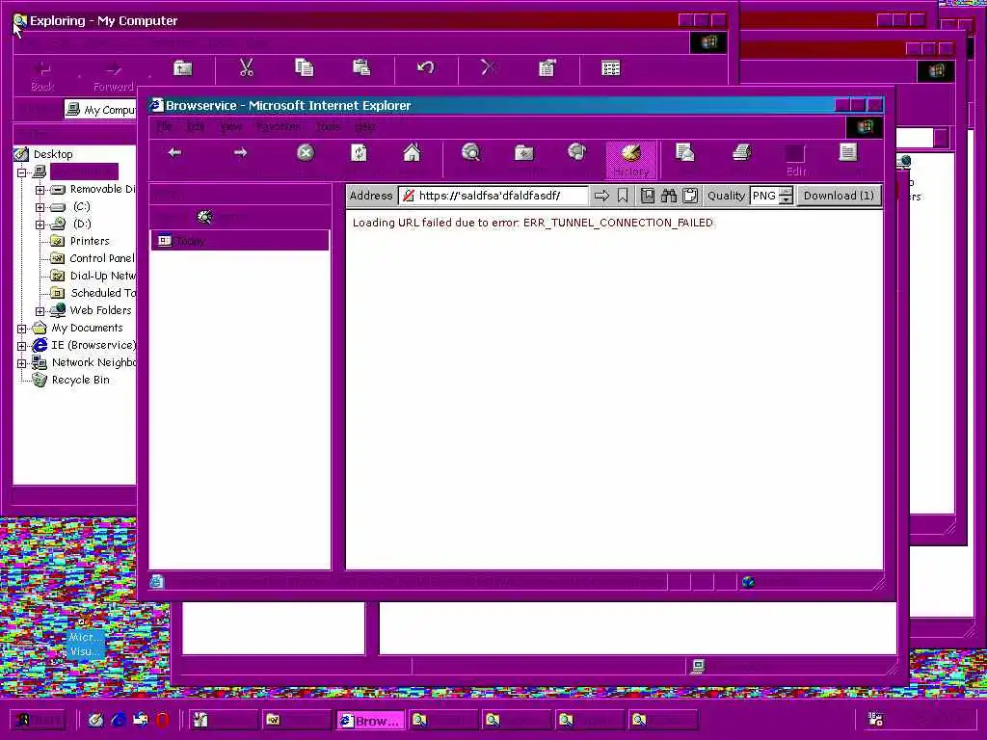The image size is (987, 740).
Task: Click the Cut scissors icon in Explorer
Action: click(246, 67)
